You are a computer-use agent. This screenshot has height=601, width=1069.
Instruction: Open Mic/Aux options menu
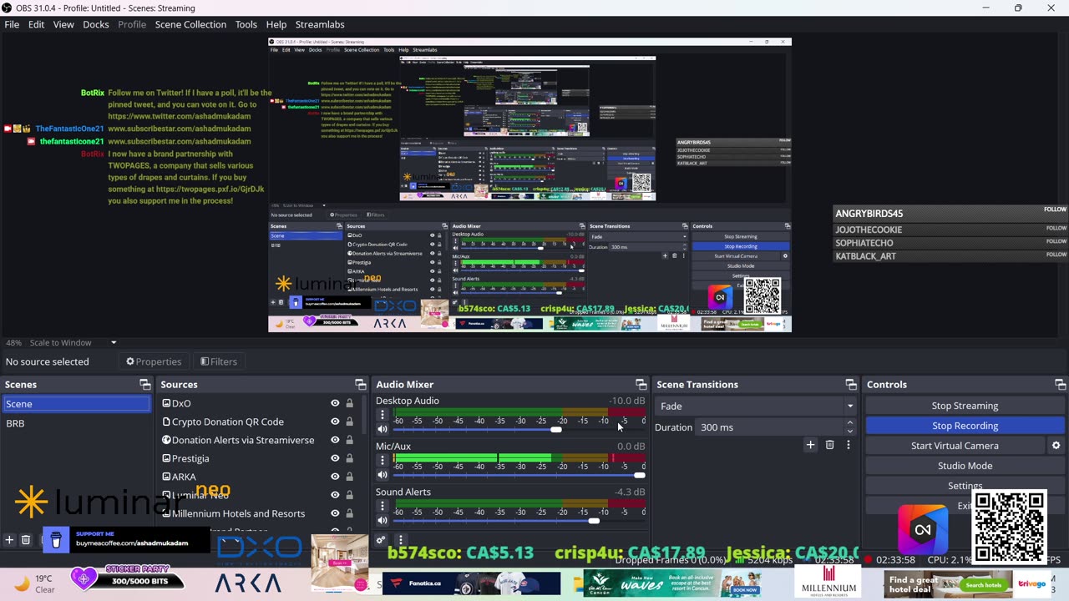383,460
